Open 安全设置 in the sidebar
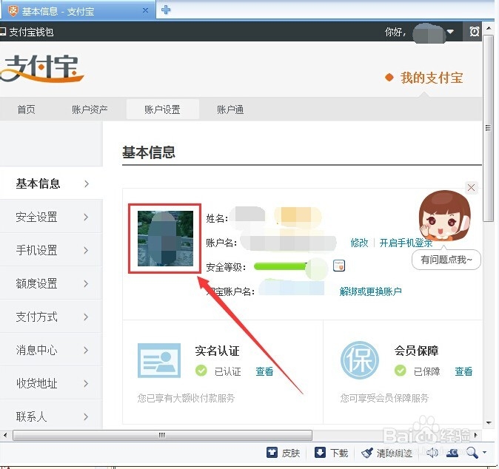 coord(51,217)
